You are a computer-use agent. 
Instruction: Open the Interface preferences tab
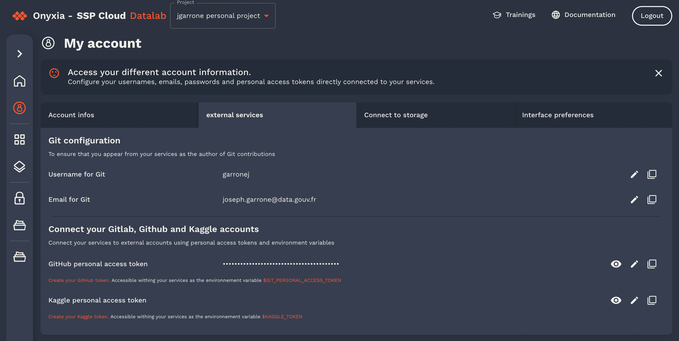(558, 115)
